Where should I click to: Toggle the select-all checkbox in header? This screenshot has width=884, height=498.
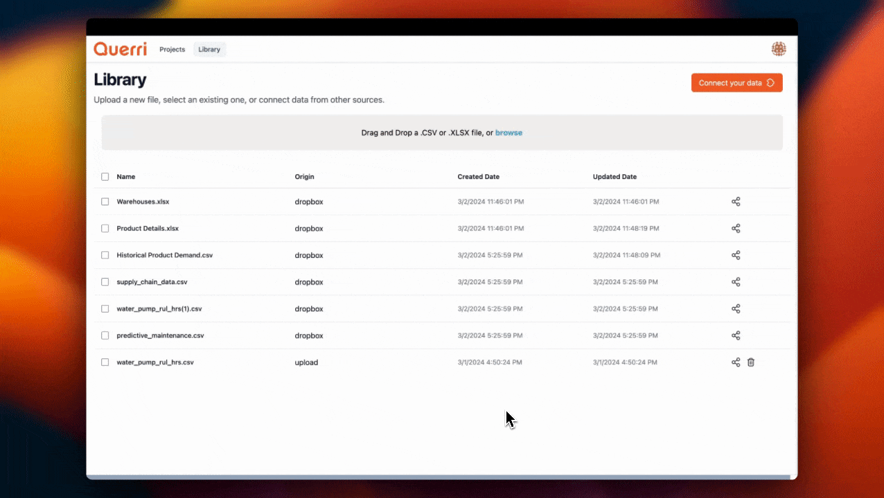click(x=105, y=177)
